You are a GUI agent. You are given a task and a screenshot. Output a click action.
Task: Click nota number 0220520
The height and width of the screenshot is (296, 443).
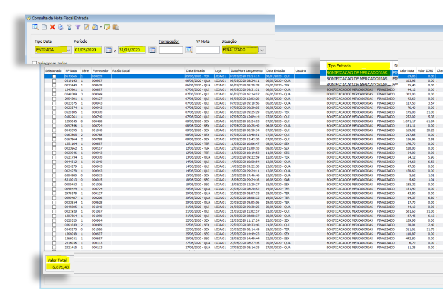tap(71, 220)
